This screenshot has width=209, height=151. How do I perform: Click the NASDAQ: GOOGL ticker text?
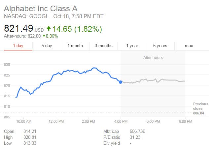click(x=23, y=16)
